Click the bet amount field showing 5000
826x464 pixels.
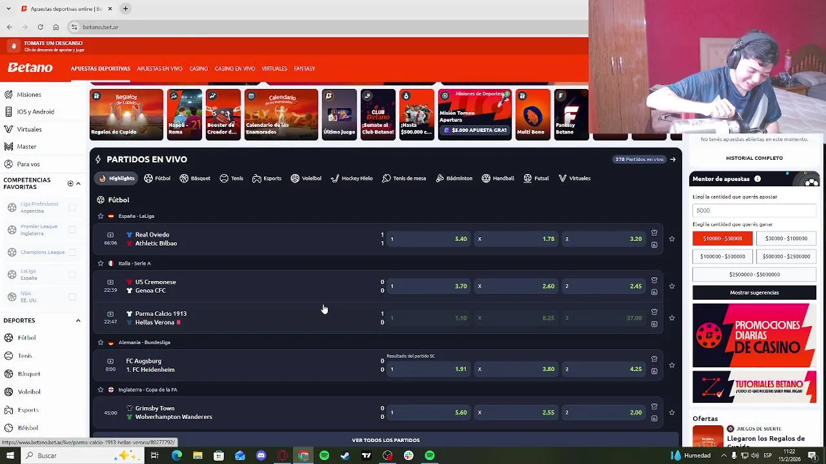coord(754,210)
